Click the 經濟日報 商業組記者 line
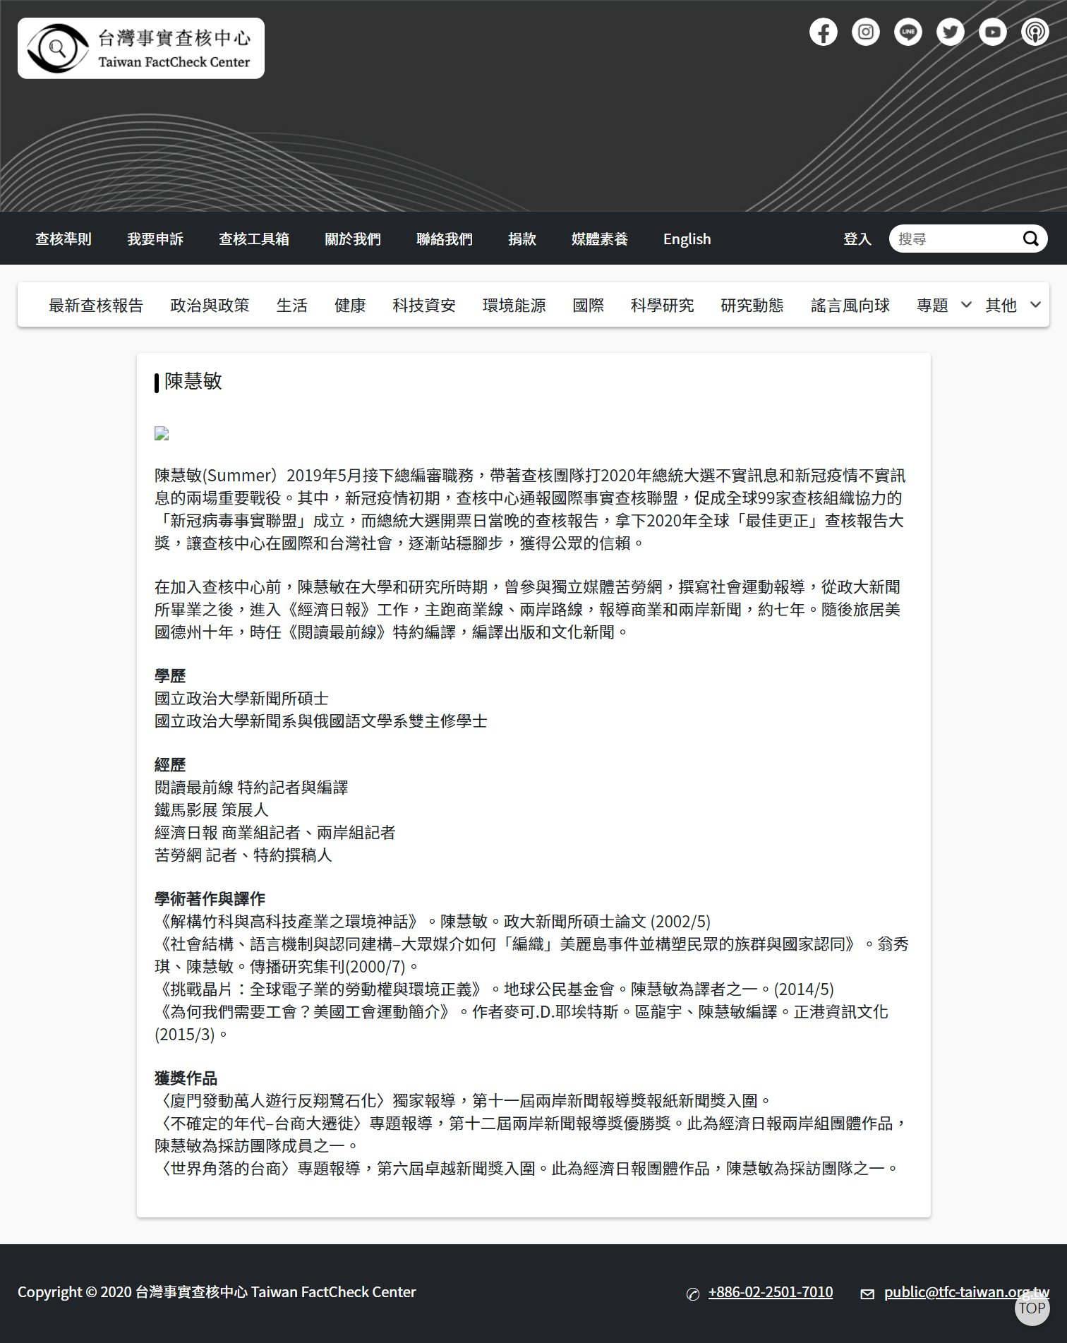The image size is (1067, 1343). [275, 832]
